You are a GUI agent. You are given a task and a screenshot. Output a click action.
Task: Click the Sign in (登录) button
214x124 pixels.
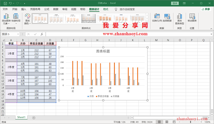(x=175, y=3)
